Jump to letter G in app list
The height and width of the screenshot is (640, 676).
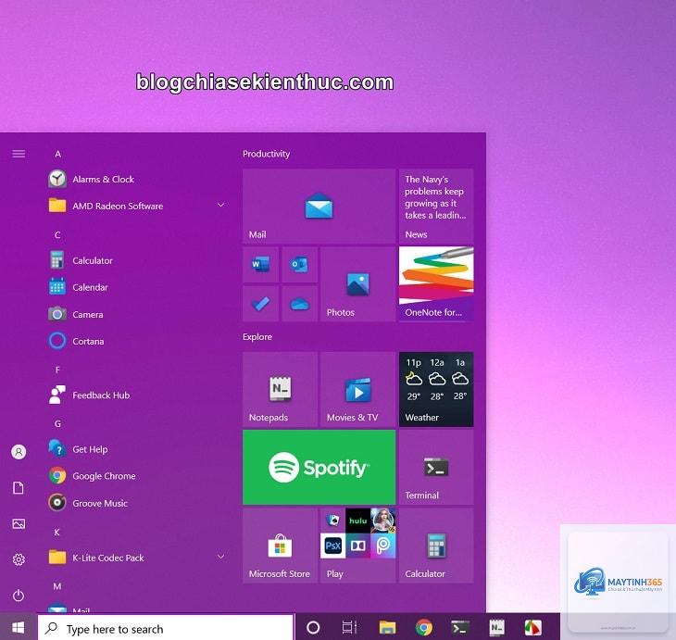pyautogui.click(x=57, y=423)
